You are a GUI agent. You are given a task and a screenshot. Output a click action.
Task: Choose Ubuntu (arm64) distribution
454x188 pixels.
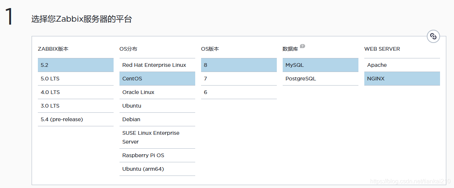coord(157,169)
